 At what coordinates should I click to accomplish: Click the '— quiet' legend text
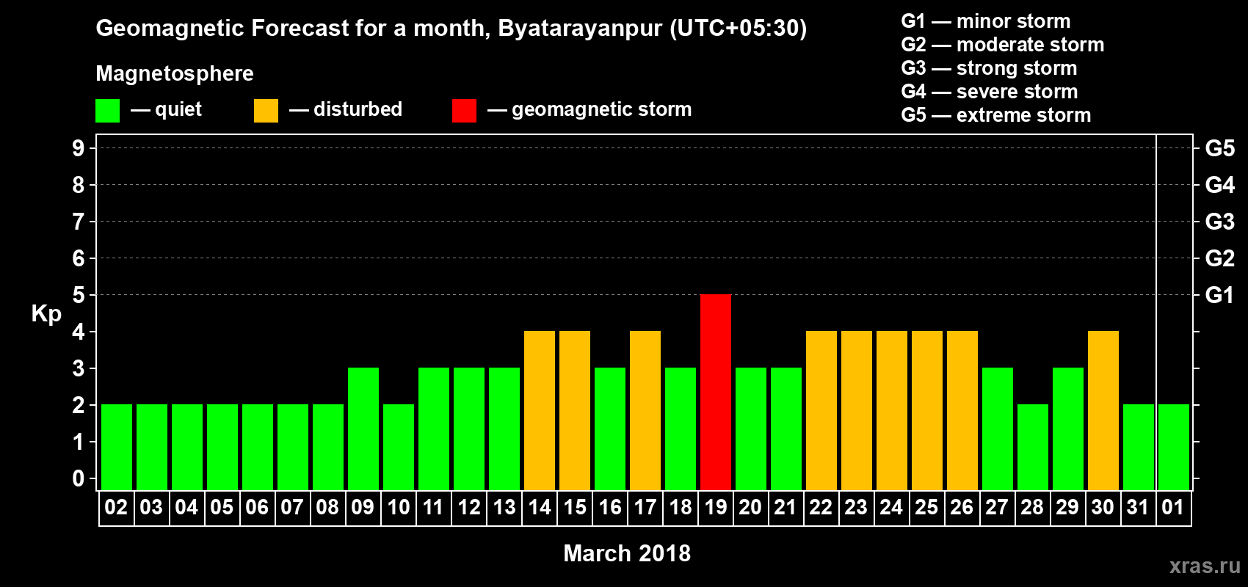click(167, 110)
